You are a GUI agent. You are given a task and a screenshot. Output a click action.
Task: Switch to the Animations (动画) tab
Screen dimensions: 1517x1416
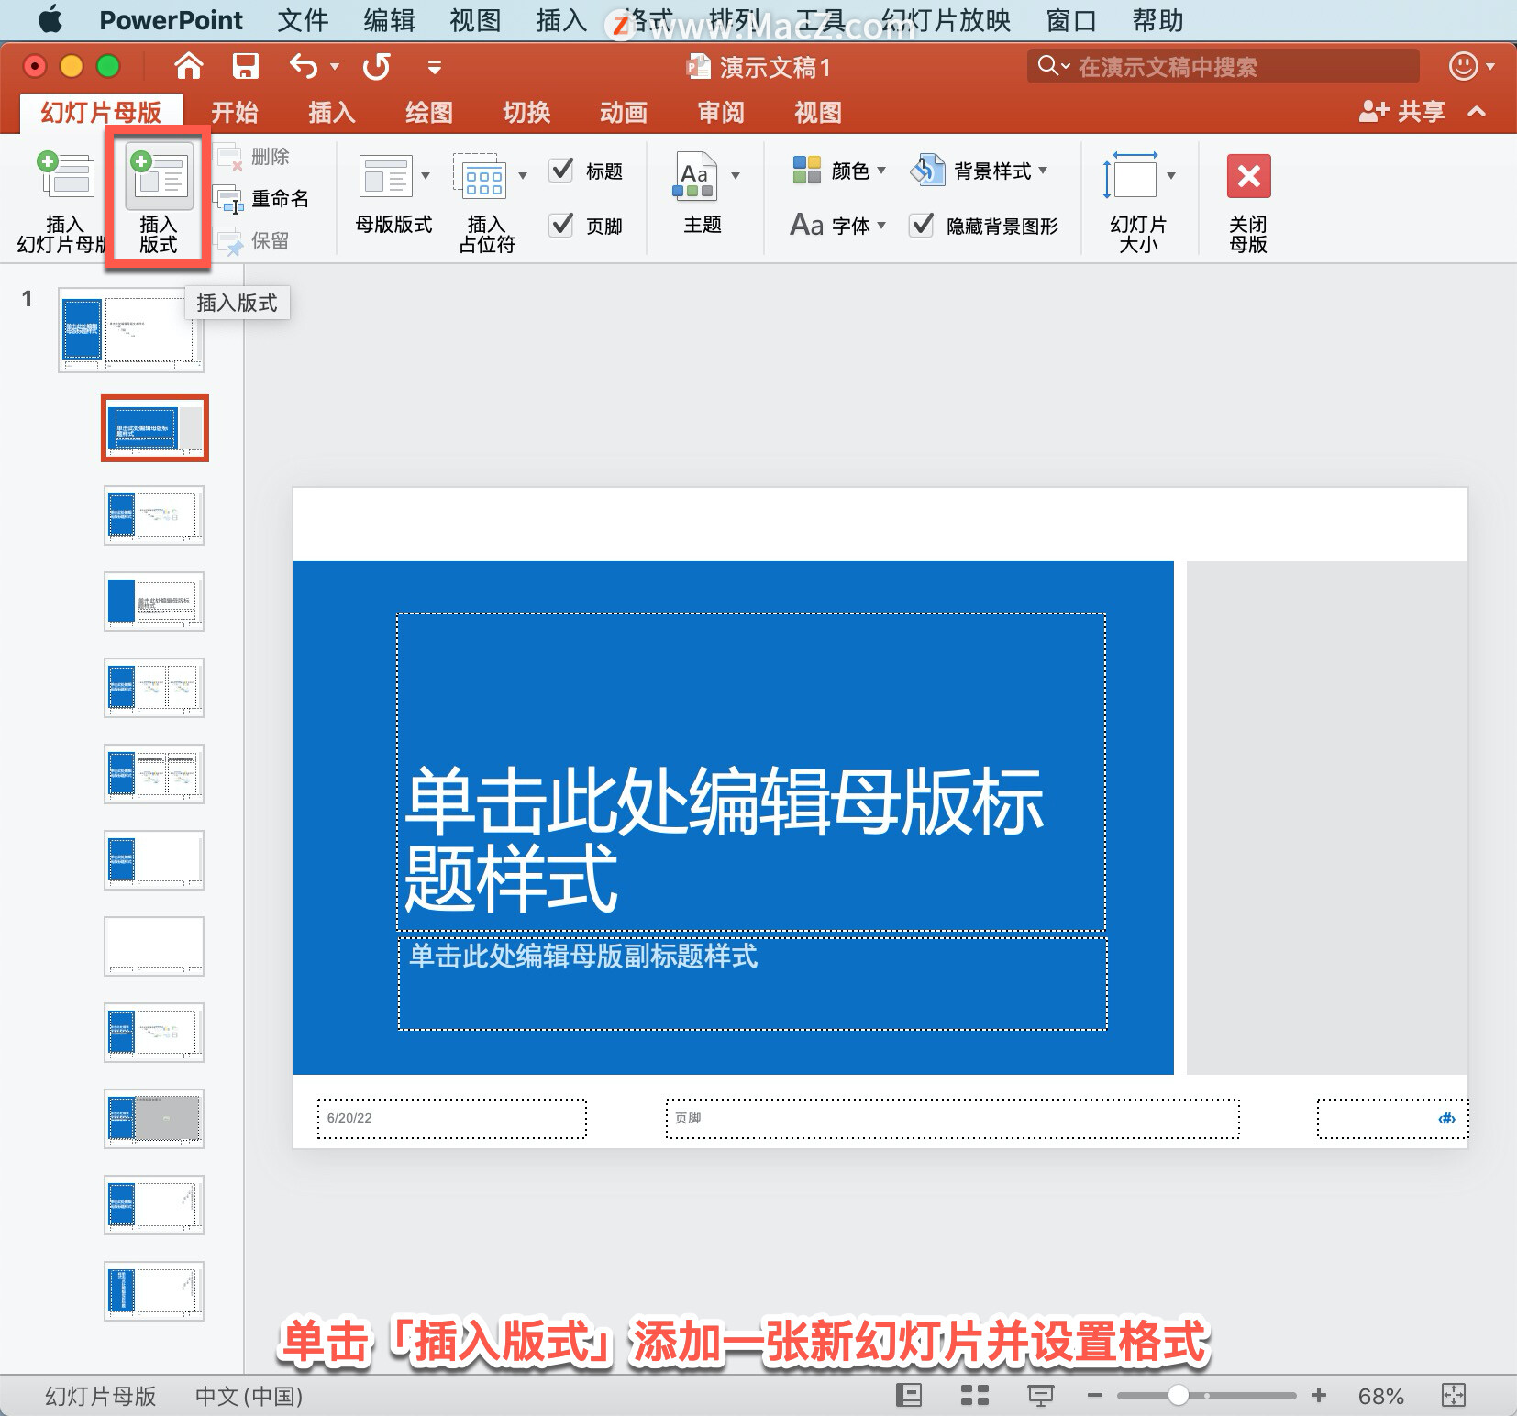(x=624, y=113)
